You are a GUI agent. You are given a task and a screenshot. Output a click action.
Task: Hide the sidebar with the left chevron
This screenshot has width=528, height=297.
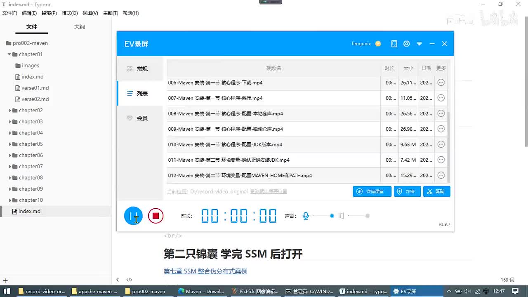118,280
